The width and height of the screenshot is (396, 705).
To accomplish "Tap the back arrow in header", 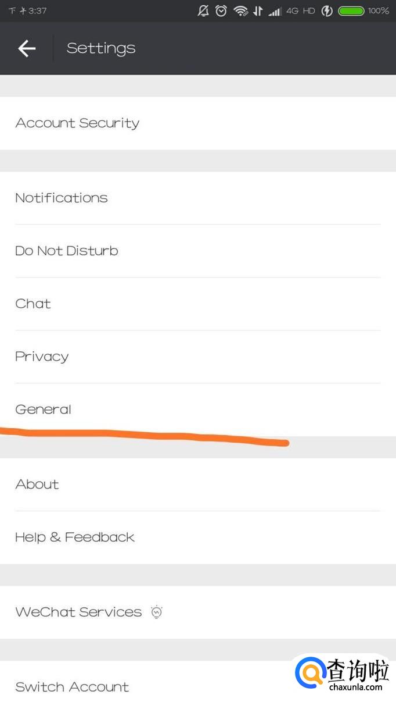I will click(27, 48).
